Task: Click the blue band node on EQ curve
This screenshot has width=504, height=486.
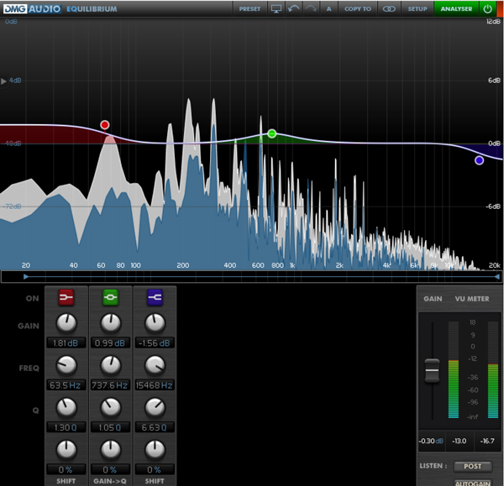Action: click(x=479, y=159)
